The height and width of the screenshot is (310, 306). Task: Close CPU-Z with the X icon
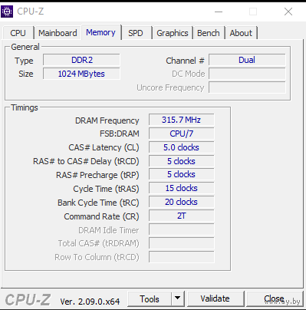[288, 12]
